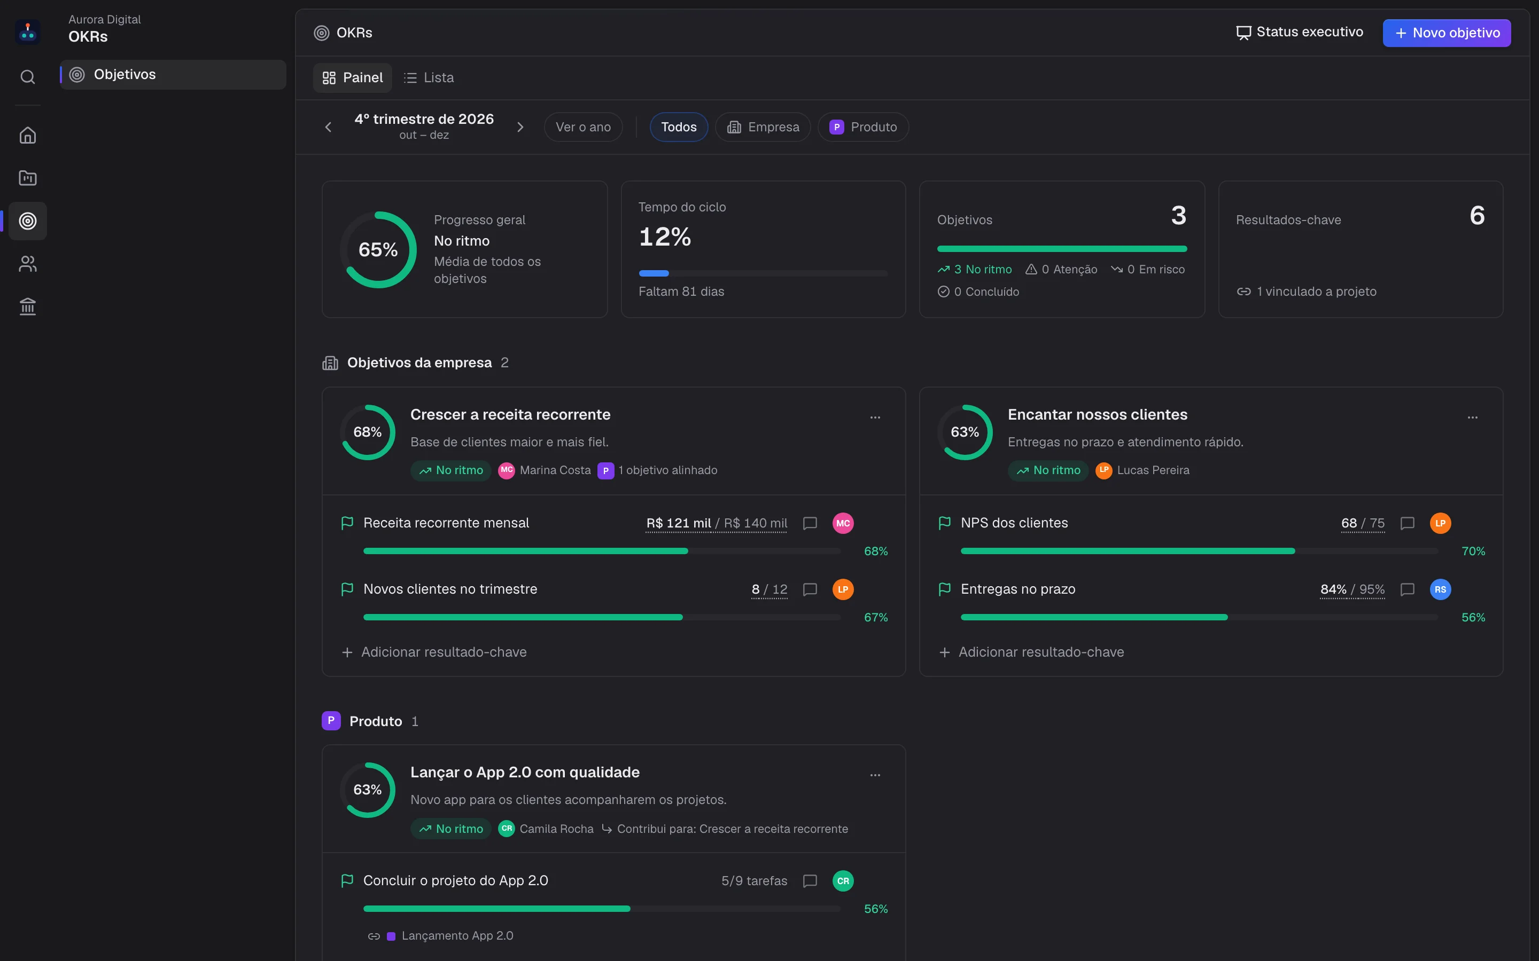The width and height of the screenshot is (1539, 961).
Task: Click the MC avatar on Receita recorrente mensal
Action: [843, 523]
